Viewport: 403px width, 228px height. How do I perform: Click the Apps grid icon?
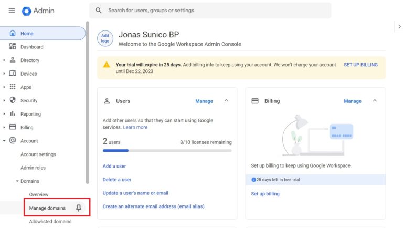click(13, 87)
